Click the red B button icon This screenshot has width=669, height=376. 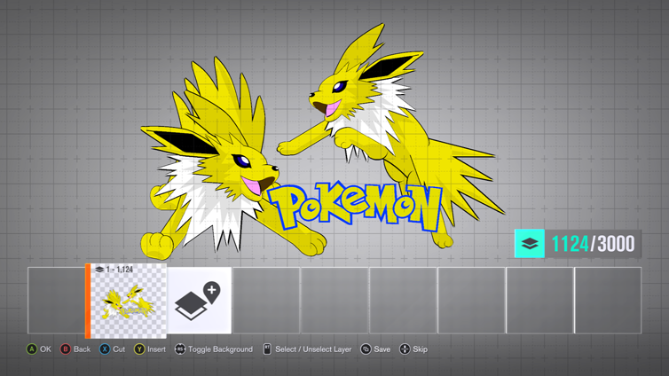tap(66, 349)
